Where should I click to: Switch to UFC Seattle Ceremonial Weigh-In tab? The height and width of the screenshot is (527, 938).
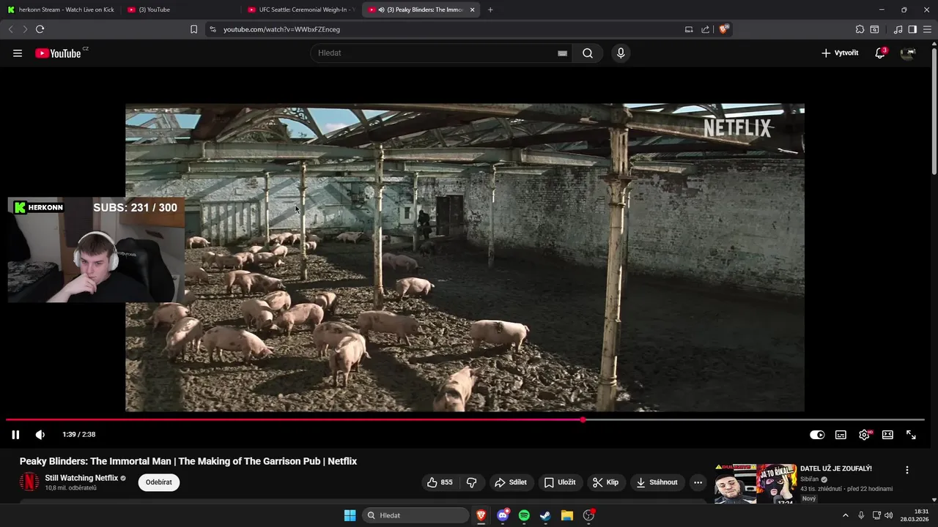(x=301, y=10)
